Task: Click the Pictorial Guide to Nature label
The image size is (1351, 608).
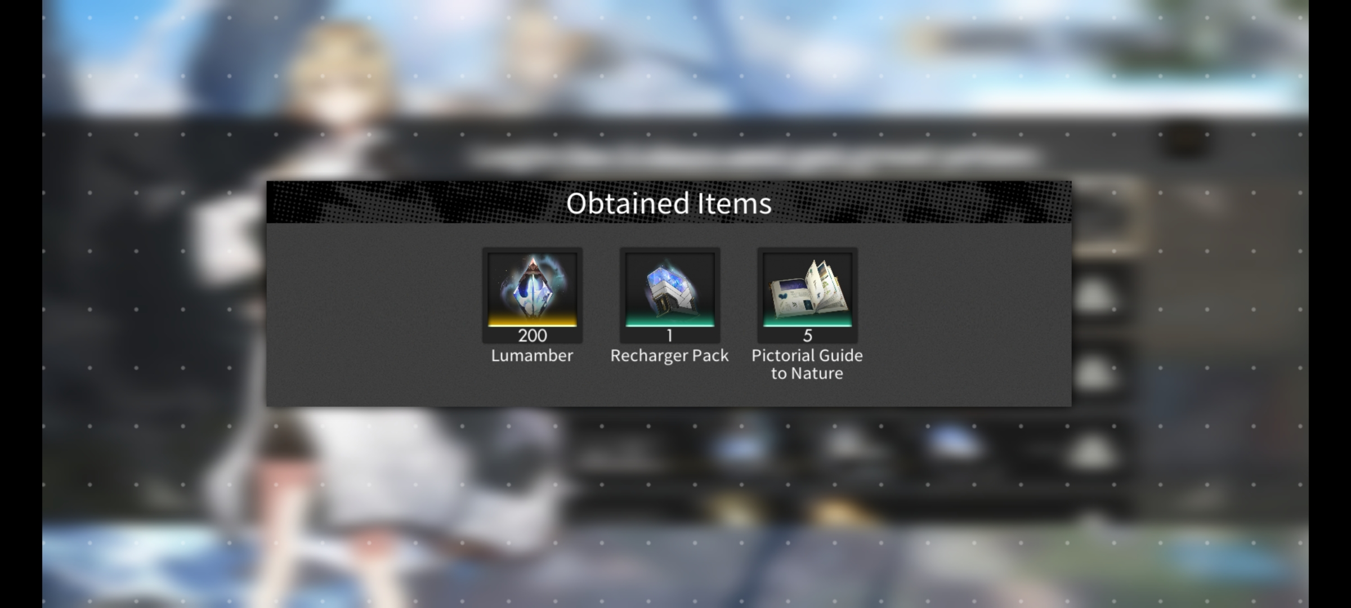Action: point(807,364)
